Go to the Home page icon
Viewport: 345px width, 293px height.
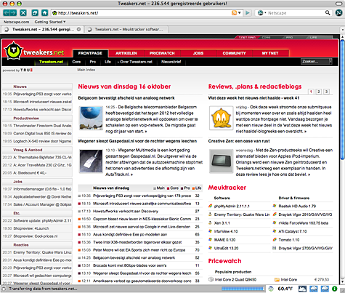(44, 12)
